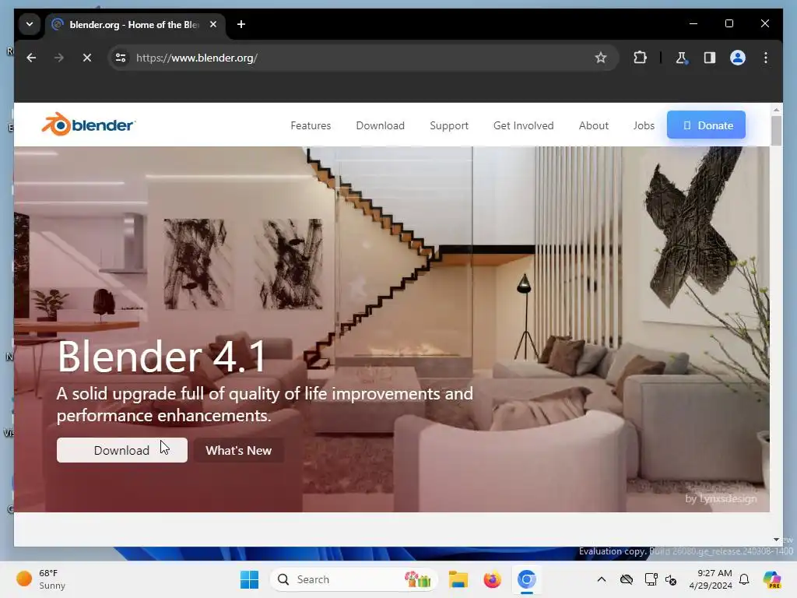Open the Features menu item
797x598 pixels.
point(311,125)
